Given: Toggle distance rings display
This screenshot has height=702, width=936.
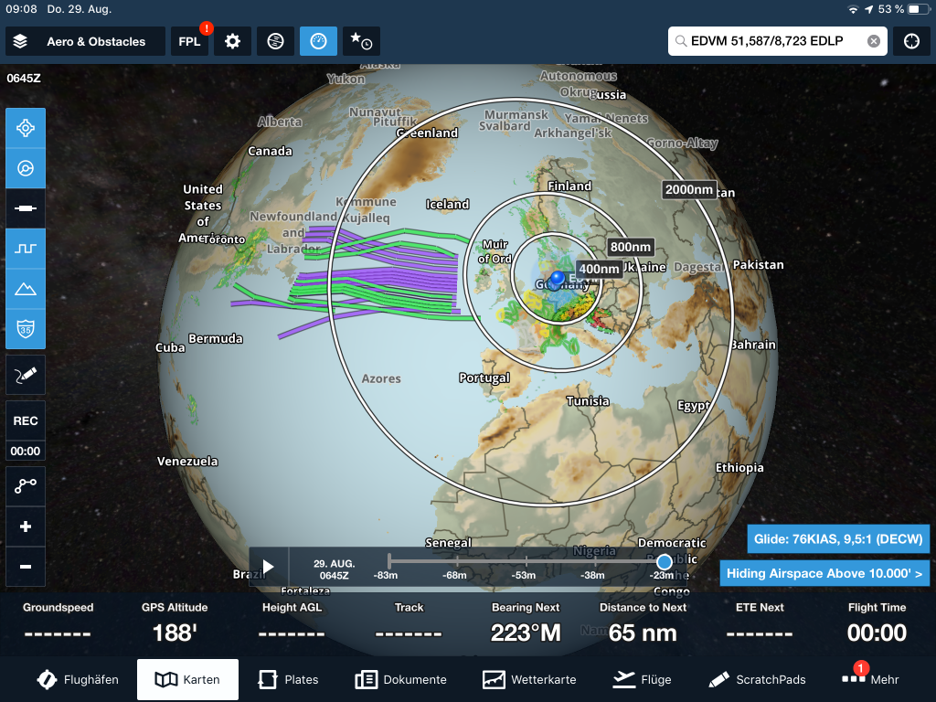Looking at the screenshot, I should (x=26, y=168).
